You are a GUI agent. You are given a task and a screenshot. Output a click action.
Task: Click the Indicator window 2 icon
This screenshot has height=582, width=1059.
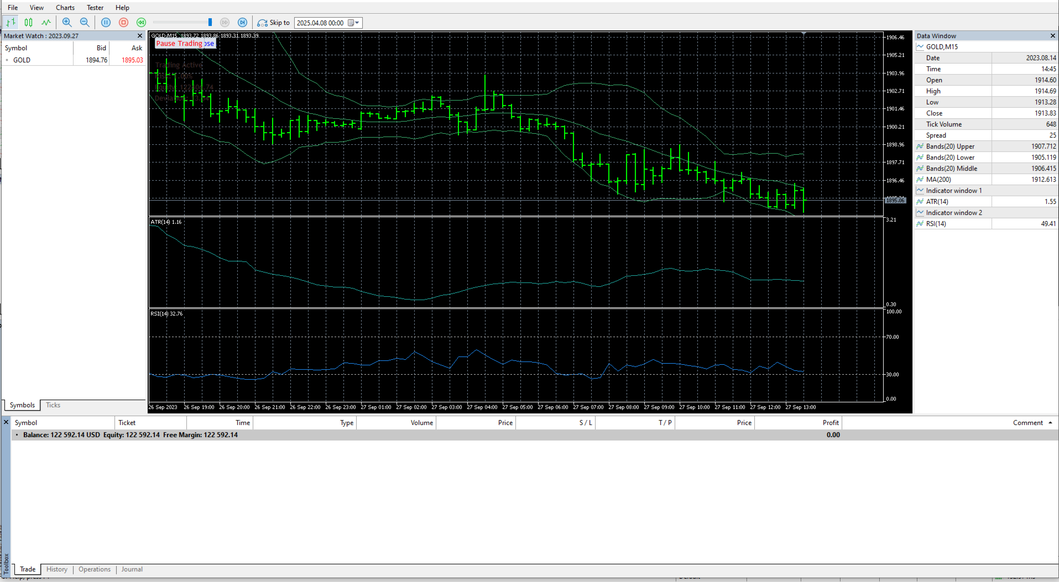click(920, 213)
